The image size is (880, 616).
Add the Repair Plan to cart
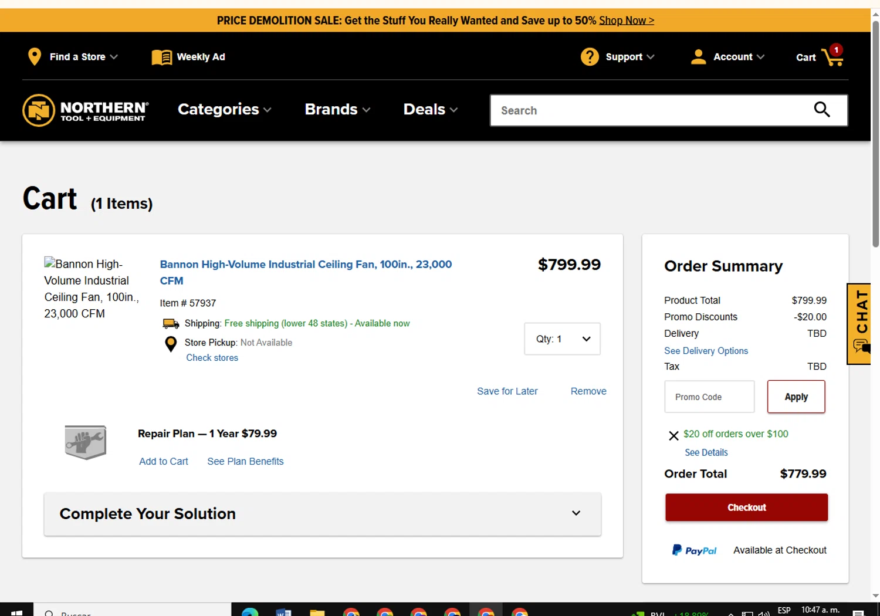click(164, 462)
